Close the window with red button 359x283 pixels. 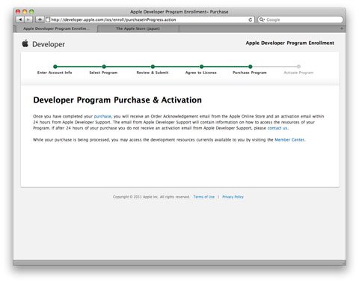tap(18, 11)
